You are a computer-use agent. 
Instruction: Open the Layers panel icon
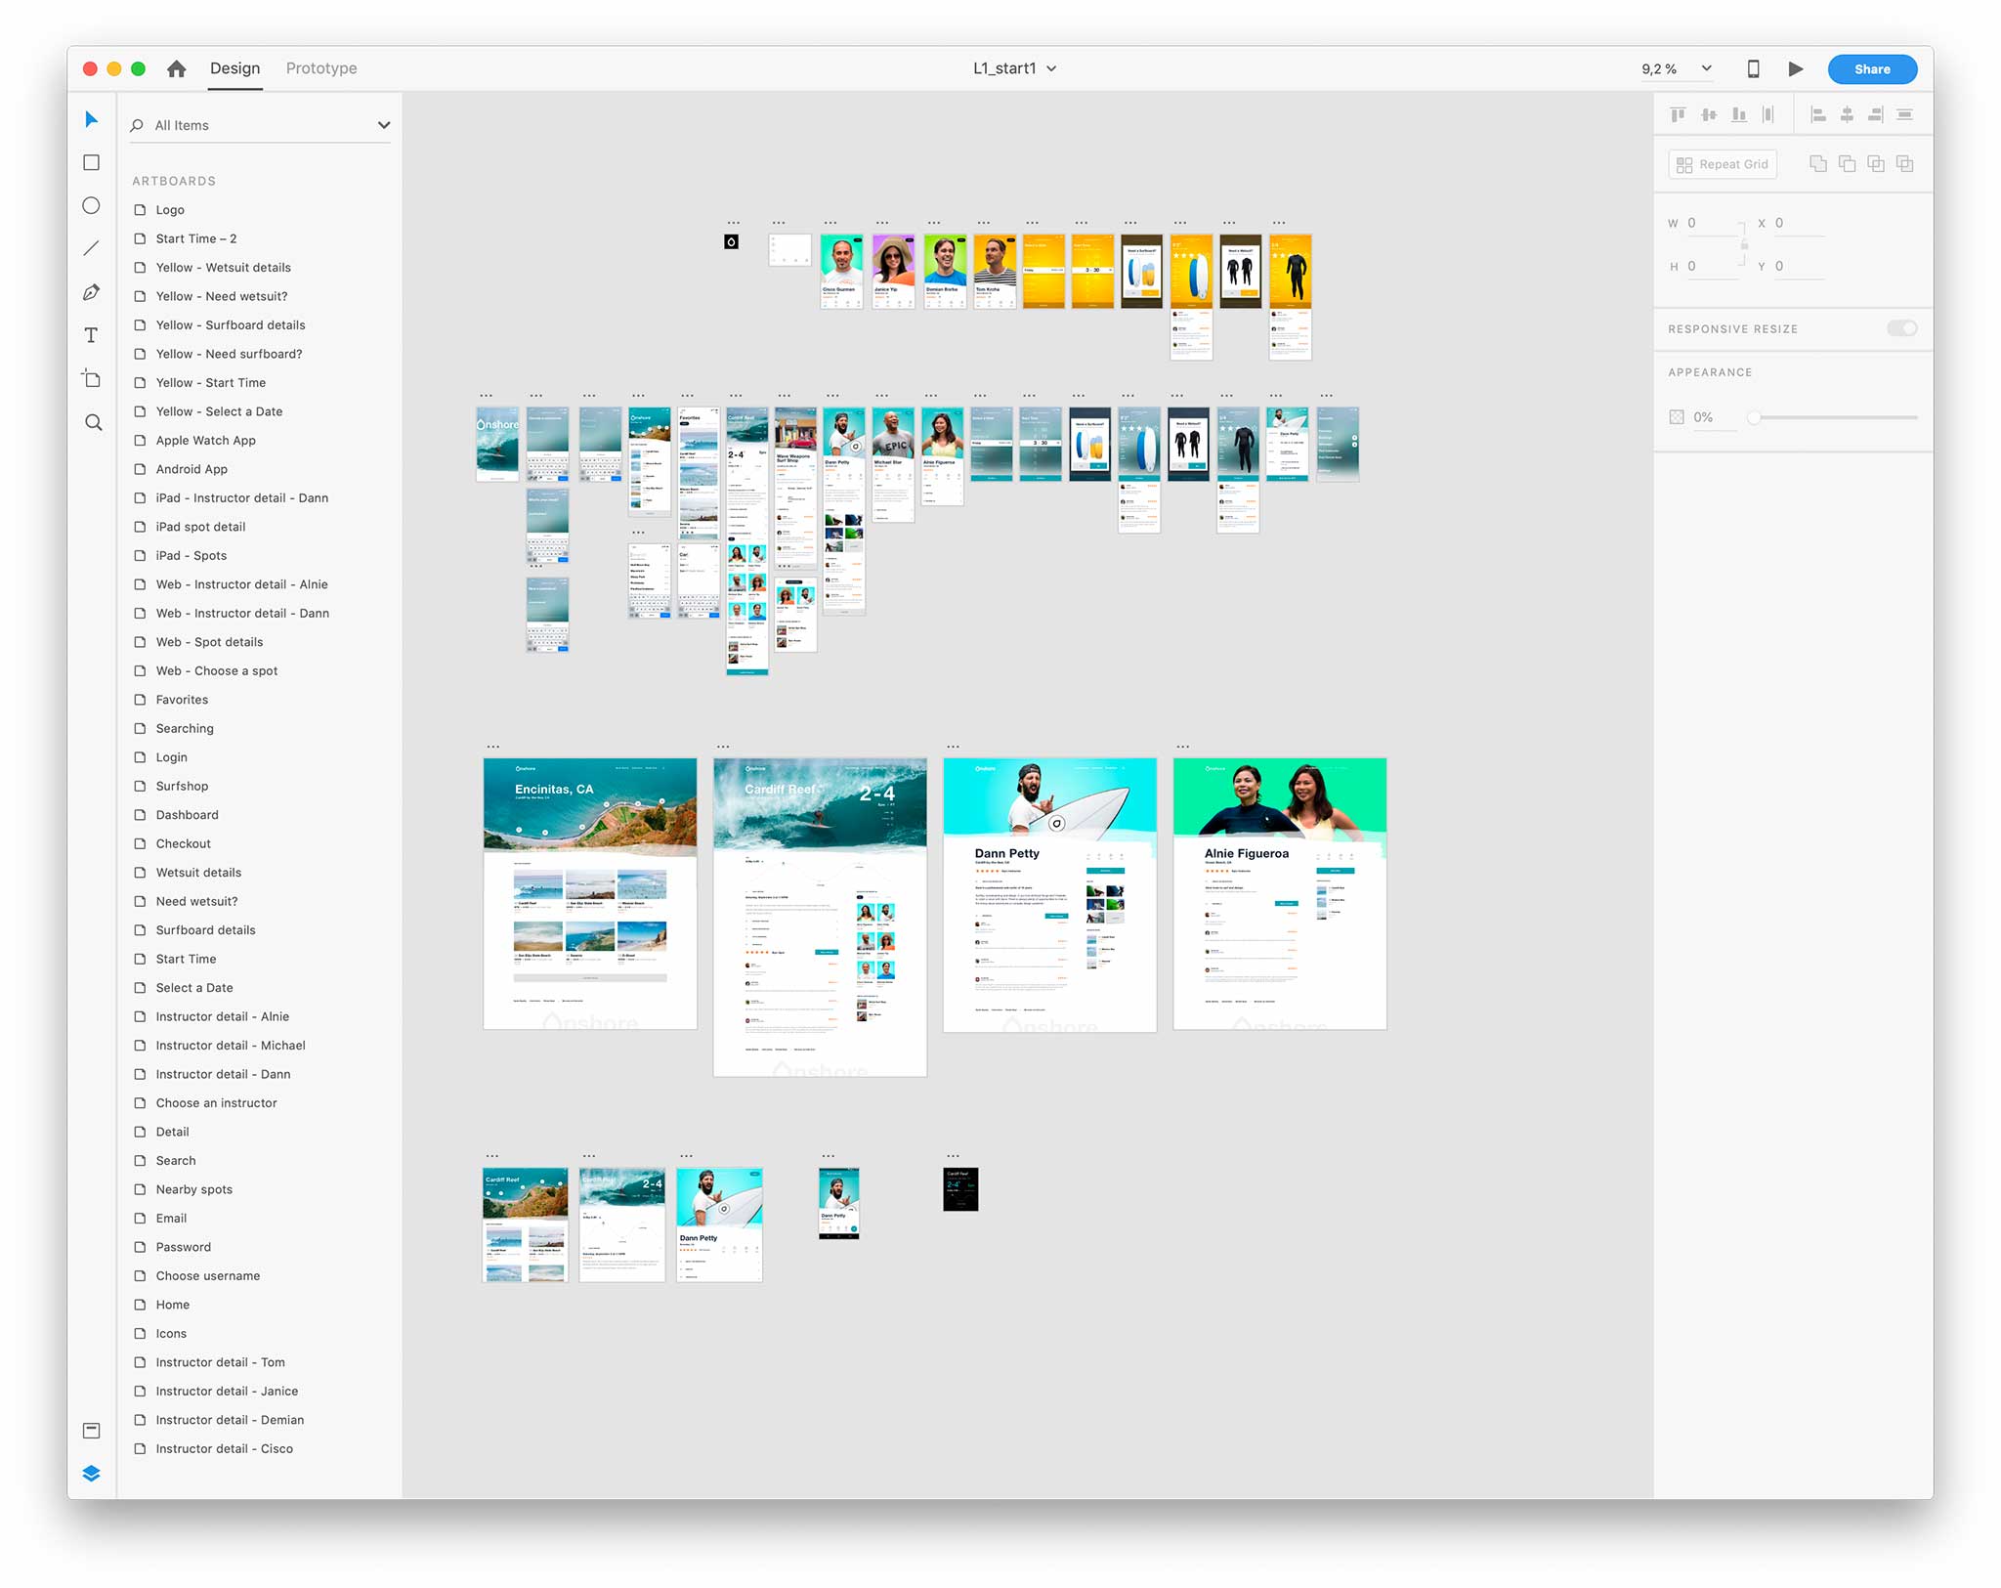point(91,1474)
